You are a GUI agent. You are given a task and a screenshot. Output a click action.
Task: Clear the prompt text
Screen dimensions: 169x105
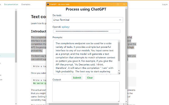(90, 78)
